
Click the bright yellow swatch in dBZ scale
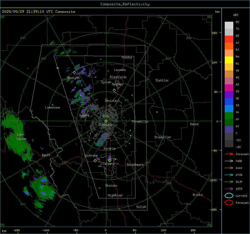coord(229,60)
